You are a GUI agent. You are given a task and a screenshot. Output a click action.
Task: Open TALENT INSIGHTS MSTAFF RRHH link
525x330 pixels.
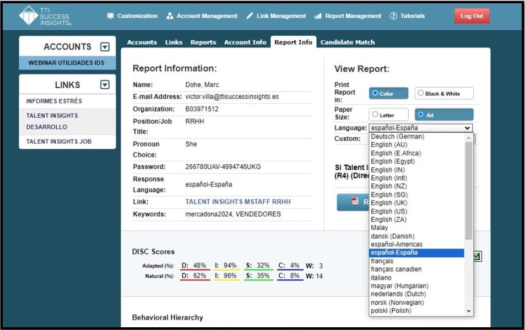[x=238, y=202]
